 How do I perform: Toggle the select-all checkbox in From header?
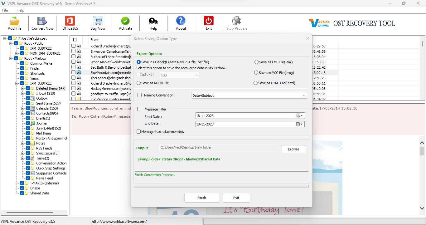(75, 40)
